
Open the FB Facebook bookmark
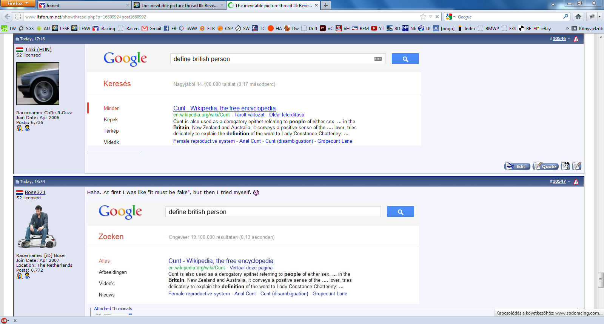pyautogui.click(x=170, y=28)
